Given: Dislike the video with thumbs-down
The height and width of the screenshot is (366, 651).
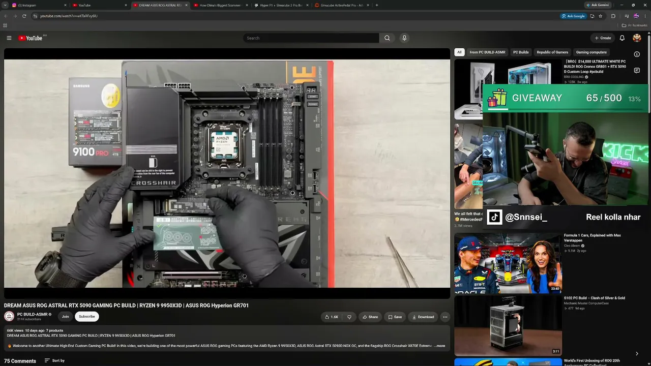Looking at the screenshot, I should [349, 317].
